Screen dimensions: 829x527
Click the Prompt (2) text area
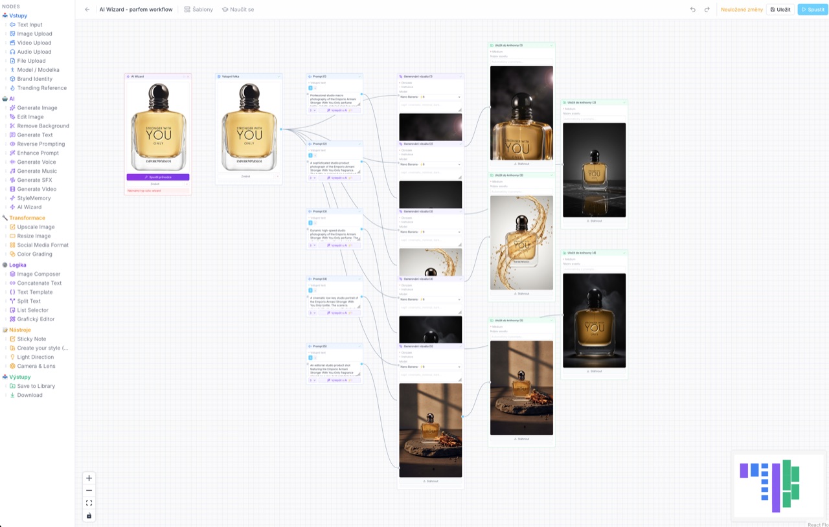pos(335,168)
